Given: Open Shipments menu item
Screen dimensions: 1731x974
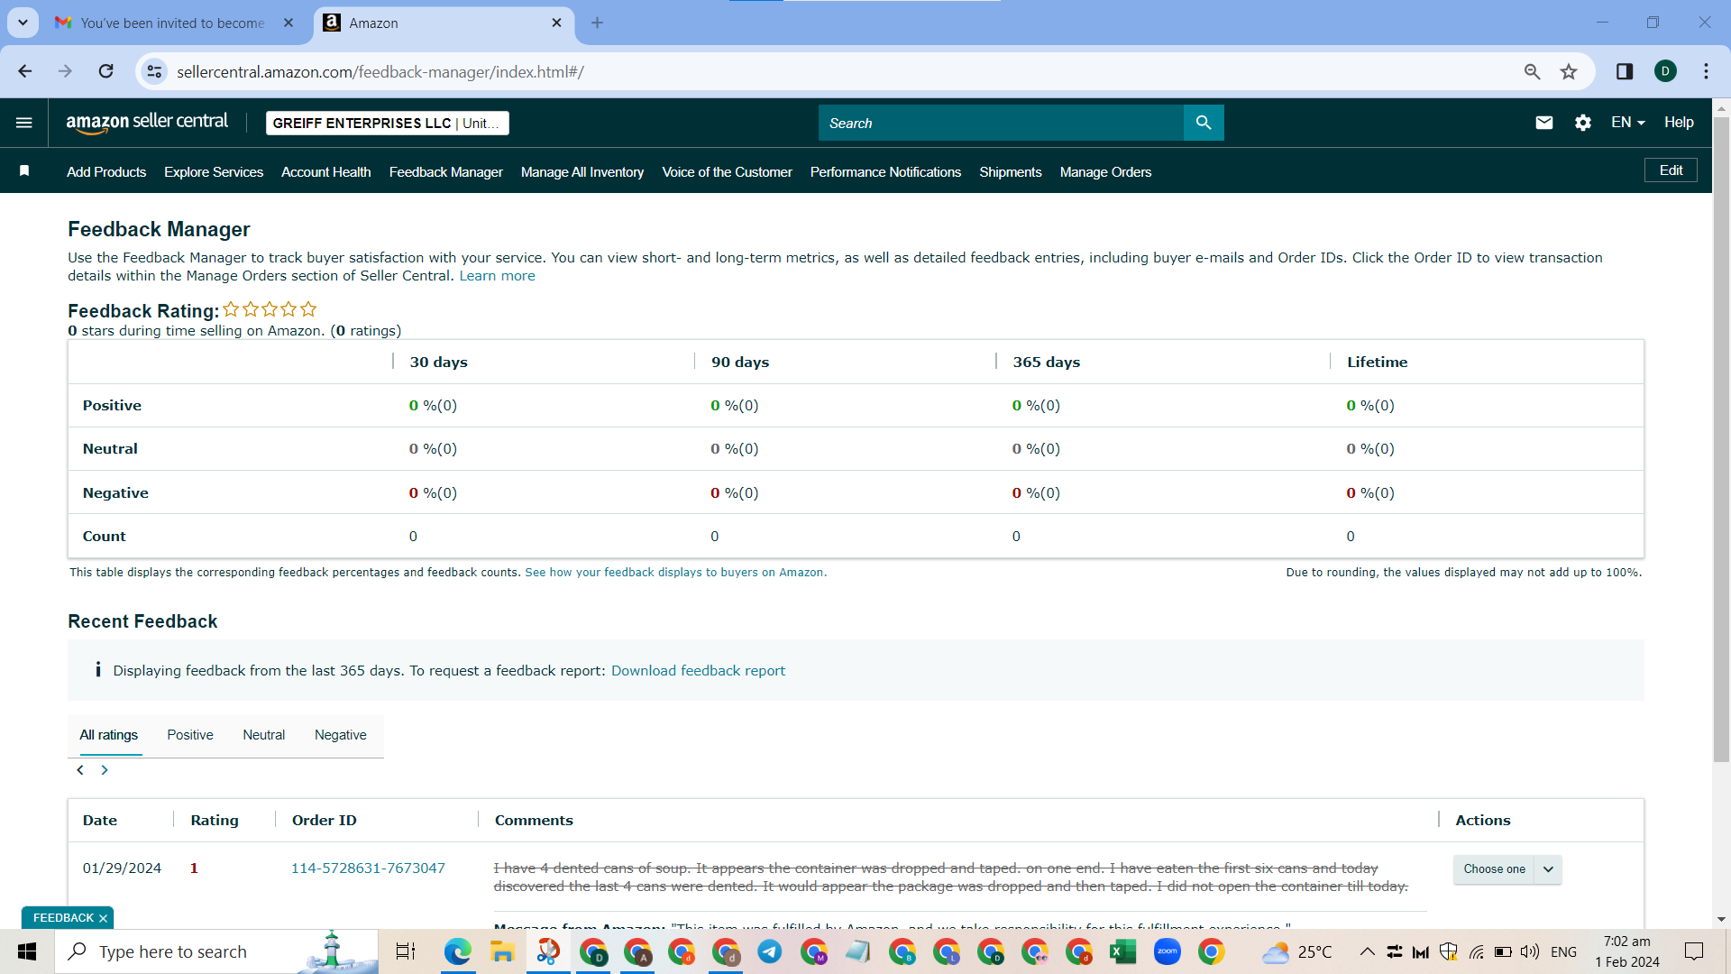Looking at the screenshot, I should coord(1011,172).
